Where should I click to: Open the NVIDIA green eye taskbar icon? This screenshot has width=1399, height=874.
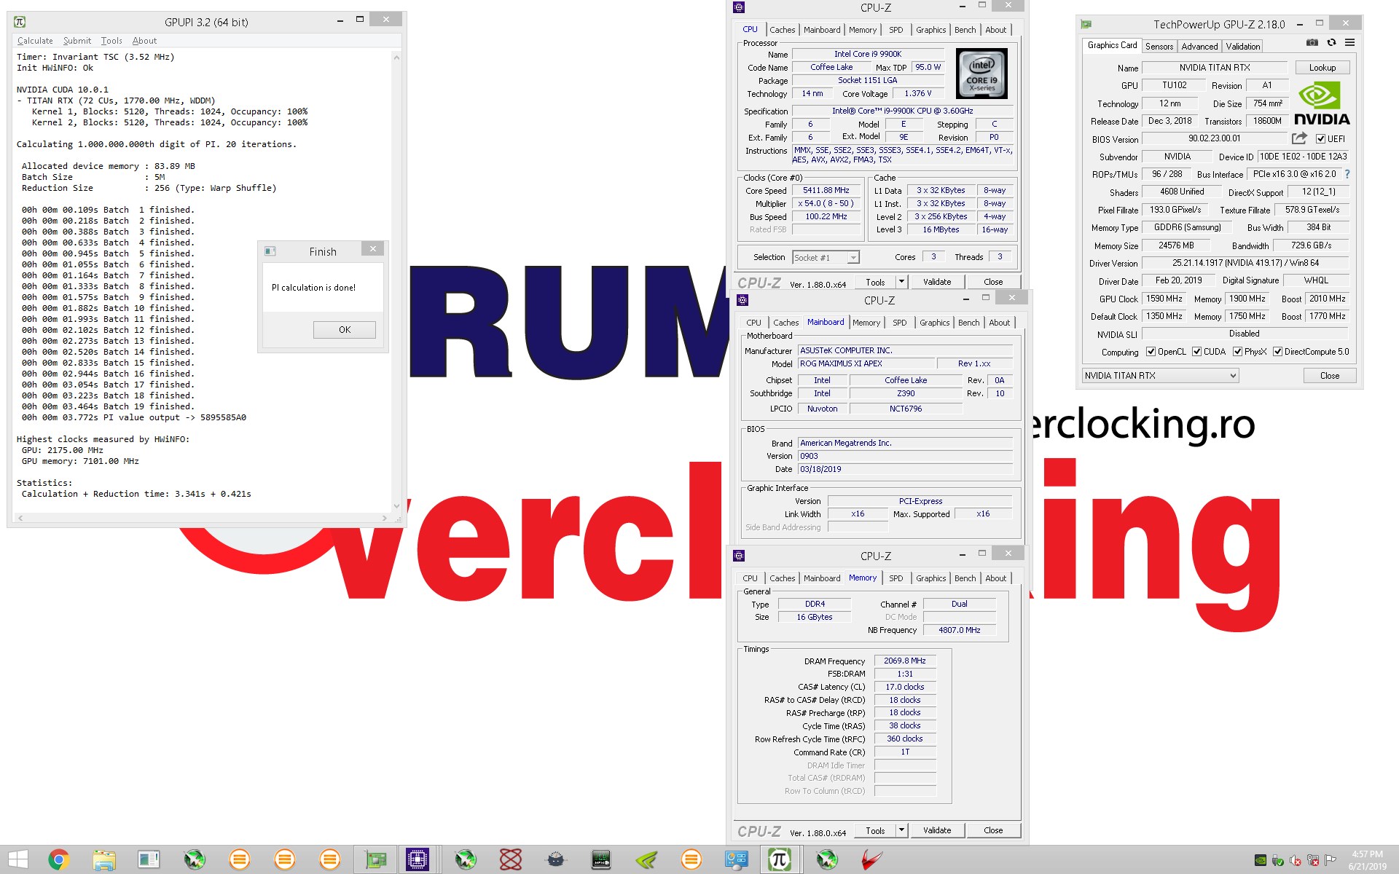tap(646, 860)
